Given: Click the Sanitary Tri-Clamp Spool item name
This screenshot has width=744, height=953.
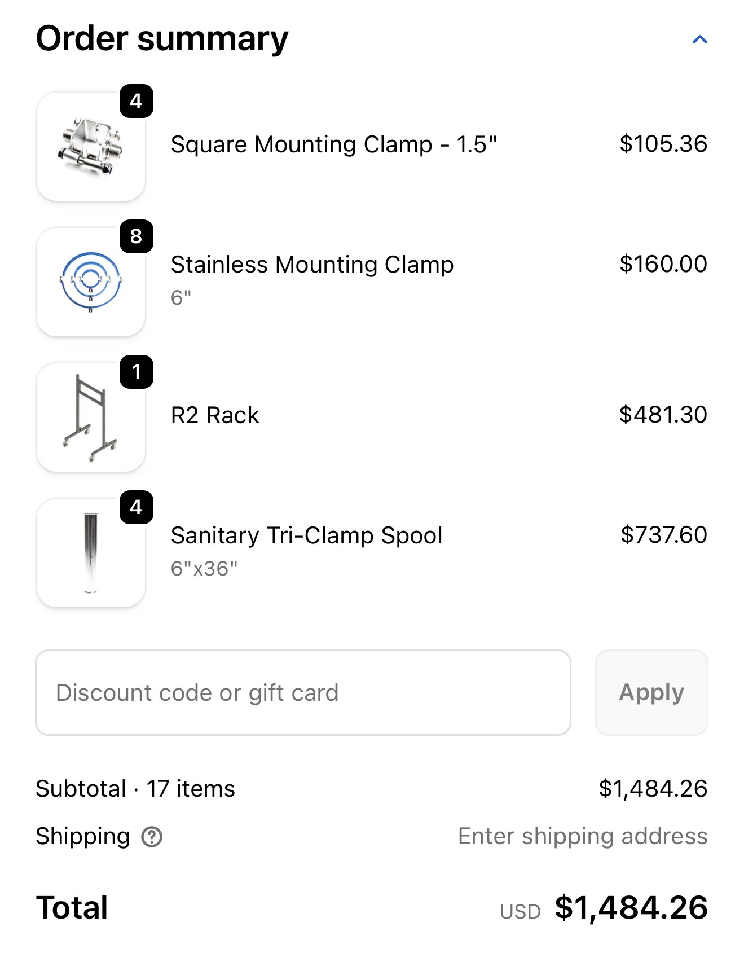Looking at the screenshot, I should (306, 535).
